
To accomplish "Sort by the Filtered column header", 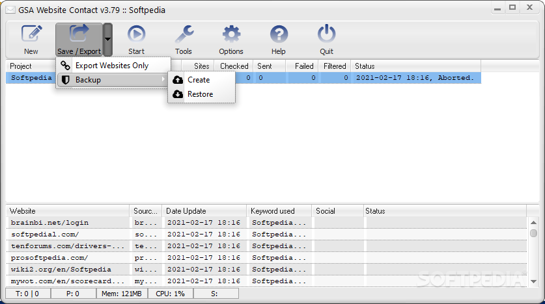I will coord(335,66).
